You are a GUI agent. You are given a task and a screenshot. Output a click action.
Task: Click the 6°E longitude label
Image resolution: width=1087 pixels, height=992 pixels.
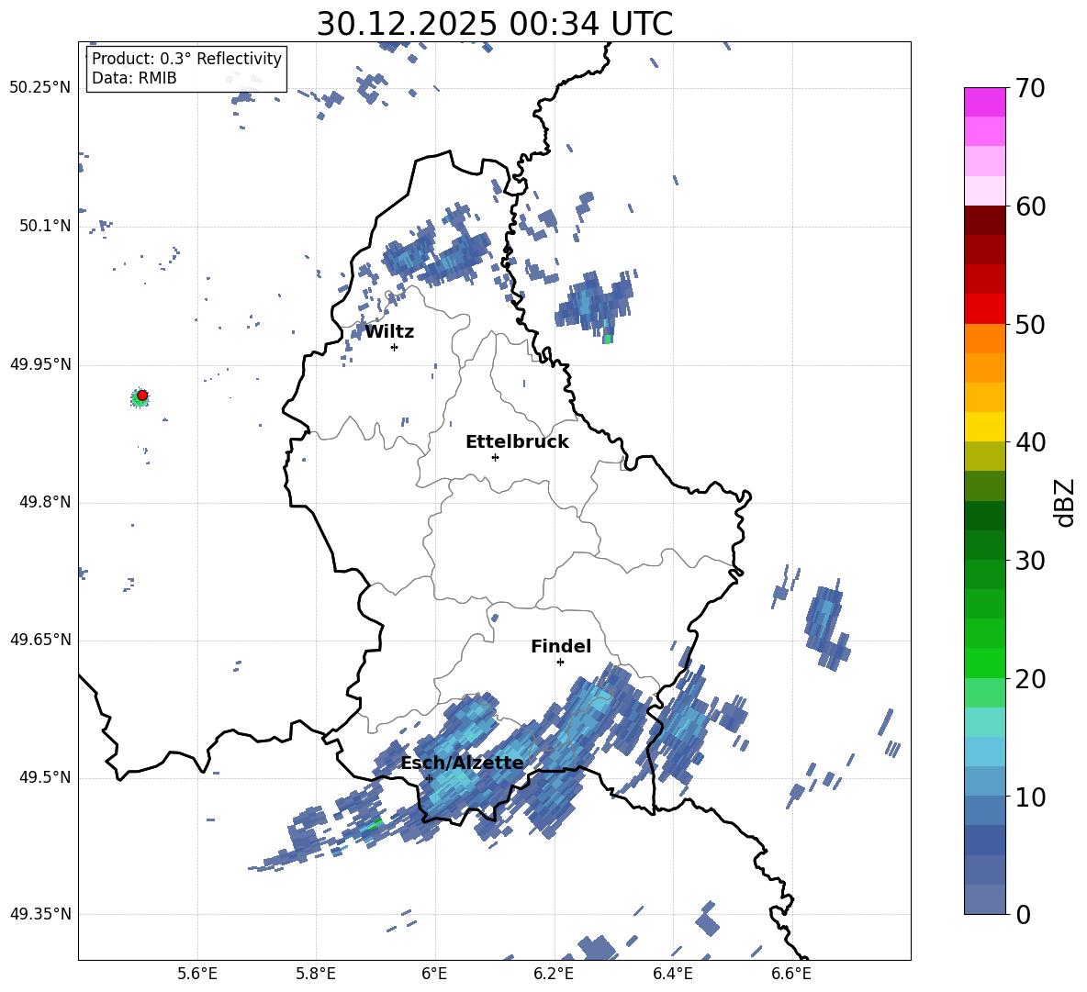pyautogui.click(x=434, y=974)
